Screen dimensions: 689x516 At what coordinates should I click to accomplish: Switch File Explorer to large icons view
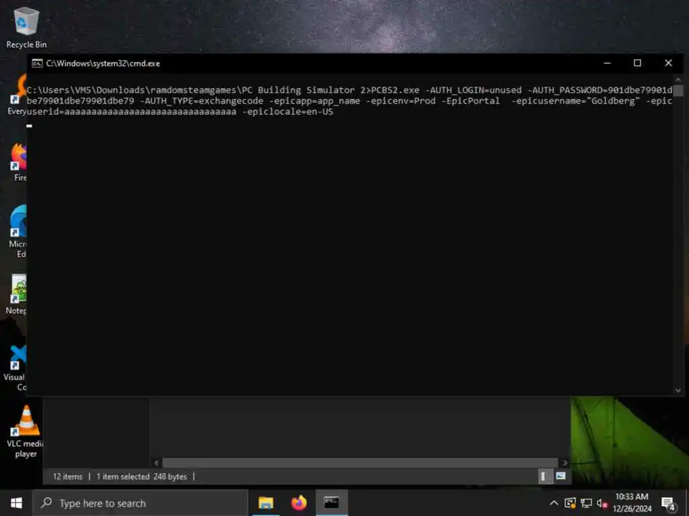tap(560, 476)
